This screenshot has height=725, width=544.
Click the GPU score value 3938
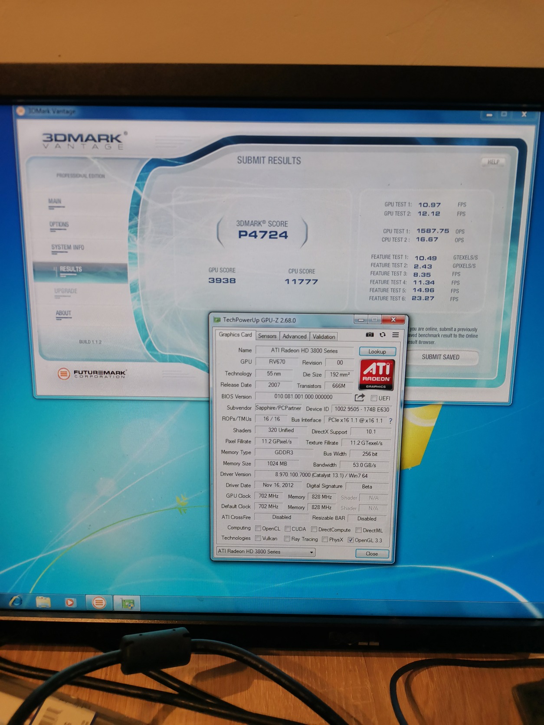click(222, 281)
